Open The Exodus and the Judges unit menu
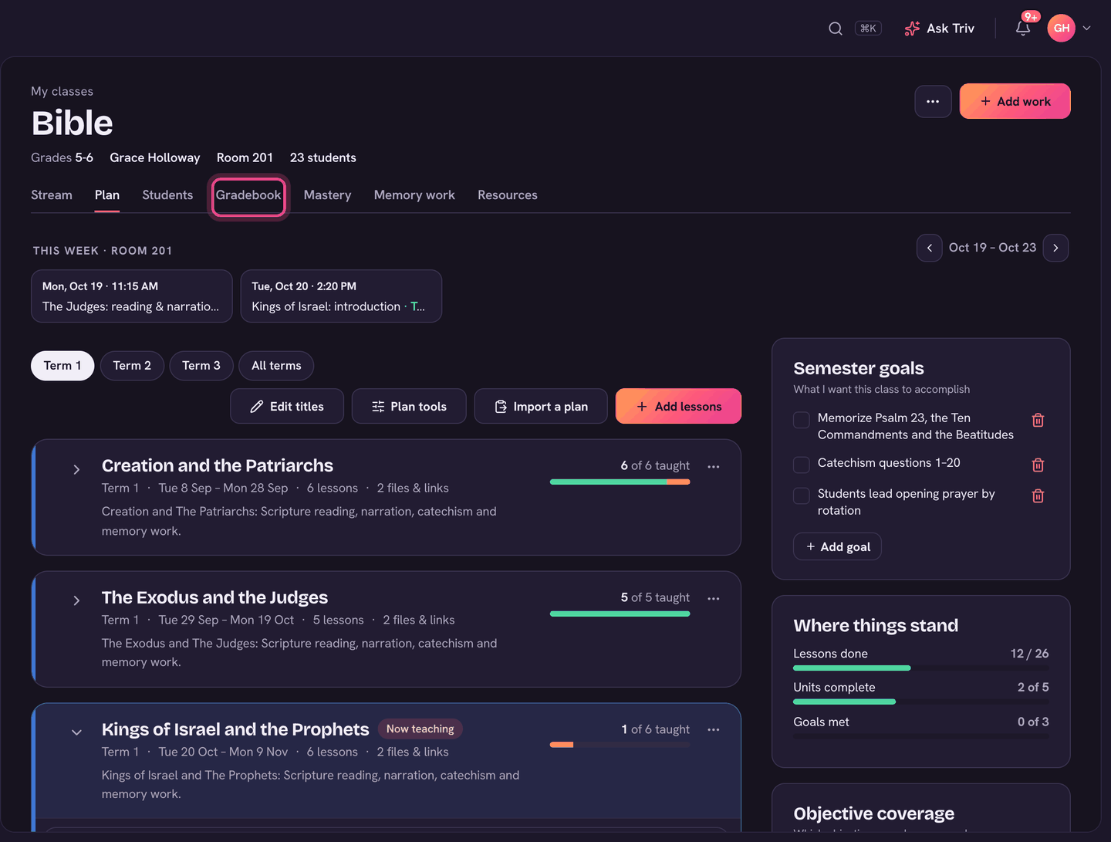Screen dimensions: 1111x842 pos(714,598)
